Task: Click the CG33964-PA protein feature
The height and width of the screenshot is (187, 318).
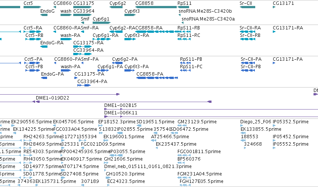Action: coord(84,85)
